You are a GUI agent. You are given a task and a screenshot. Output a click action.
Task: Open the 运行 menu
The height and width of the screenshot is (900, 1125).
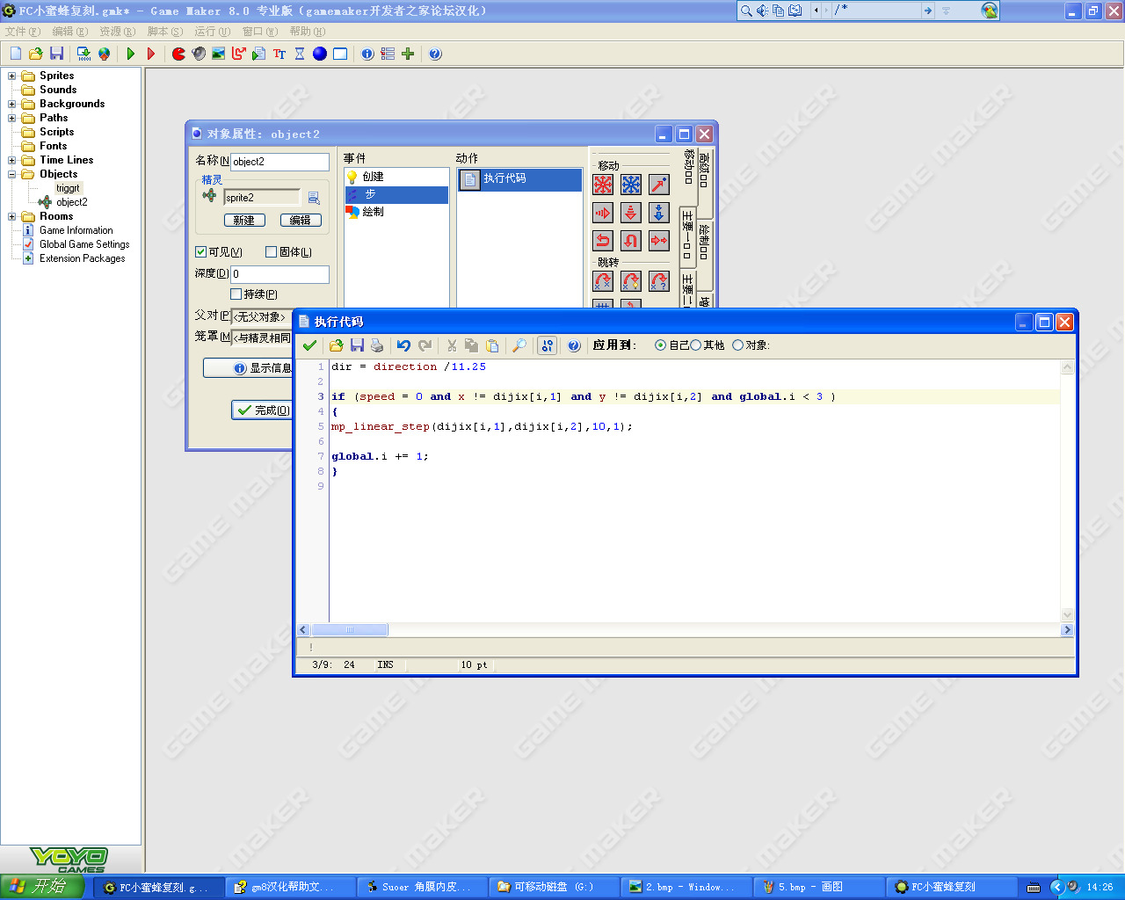click(212, 32)
